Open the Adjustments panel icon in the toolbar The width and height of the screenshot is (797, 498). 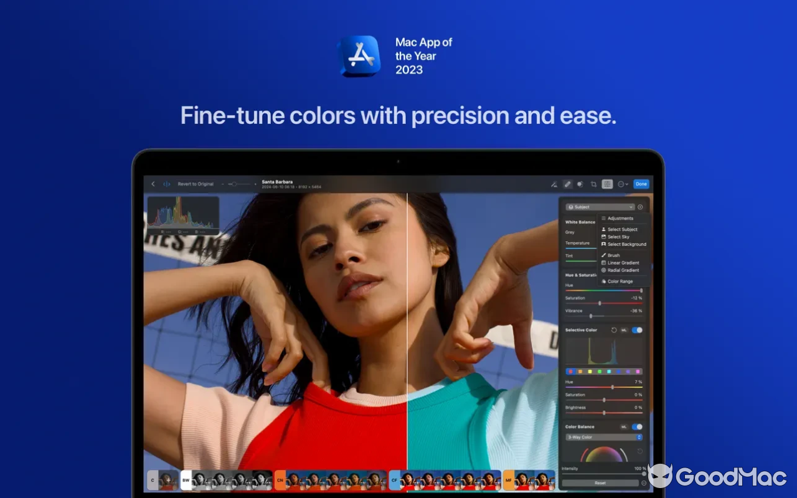(607, 184)
